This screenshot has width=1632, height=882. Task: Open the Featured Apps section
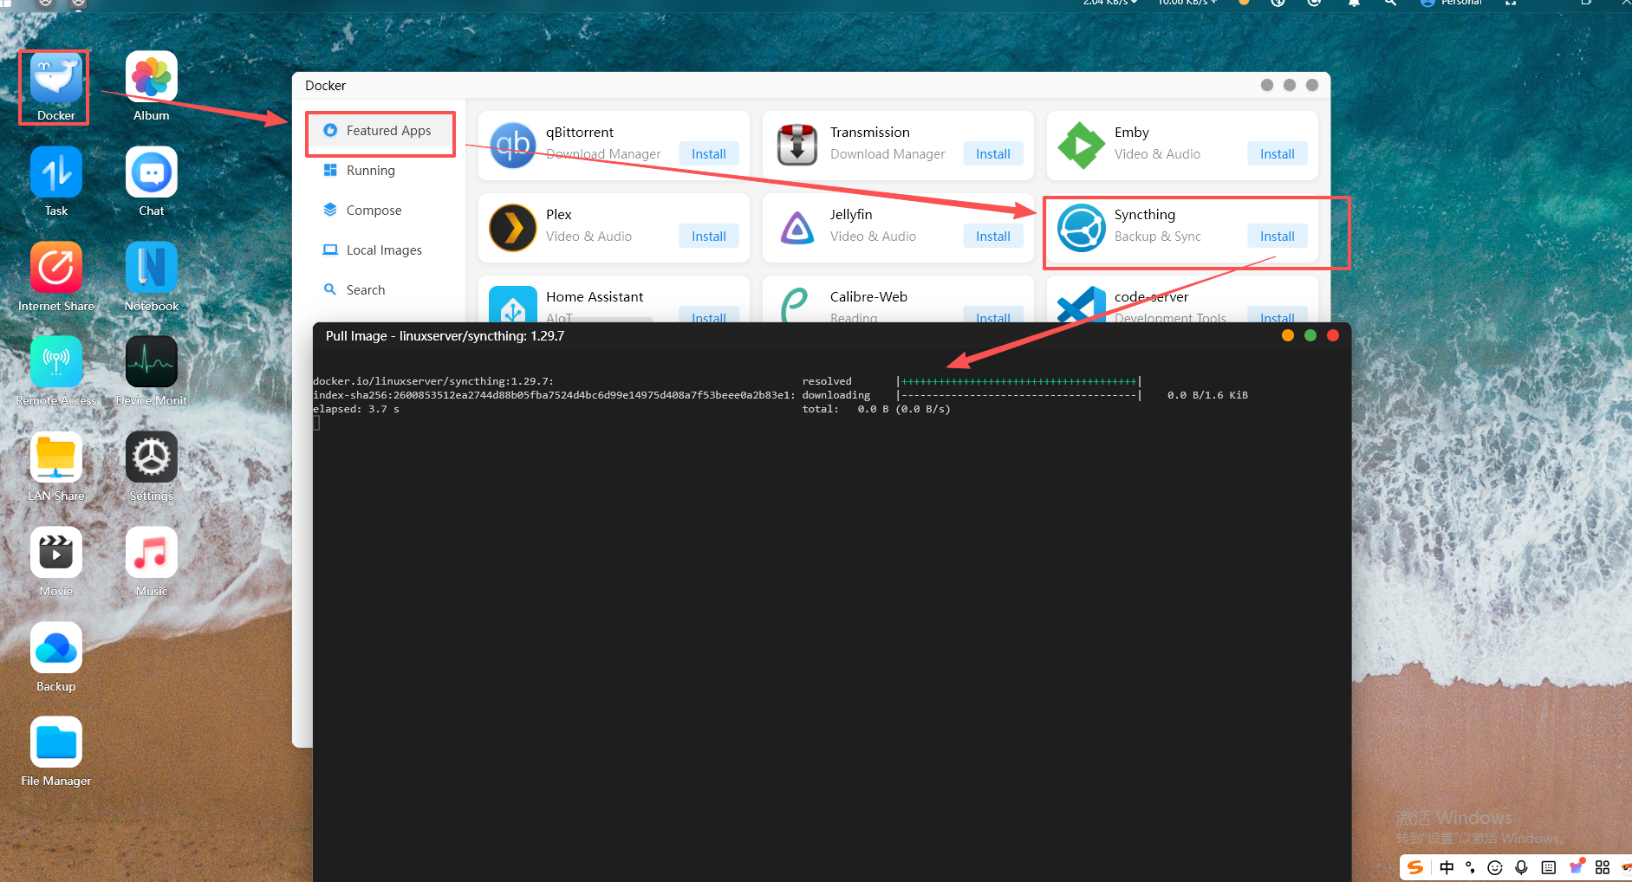pyautogui.click(x=380, y=131)
